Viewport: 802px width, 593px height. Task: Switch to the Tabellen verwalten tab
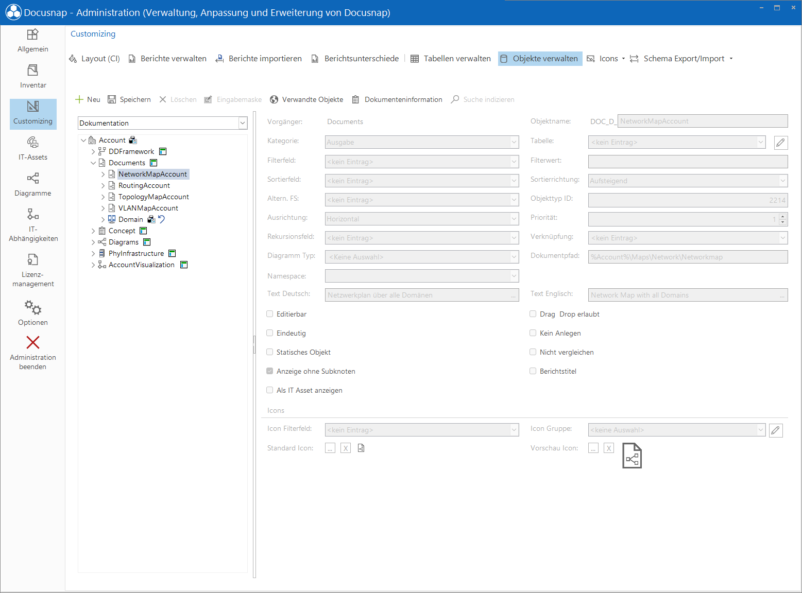(451, 59)
